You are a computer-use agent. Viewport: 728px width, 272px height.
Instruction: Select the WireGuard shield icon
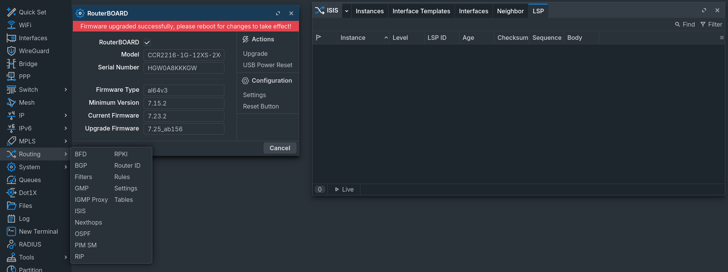(11, 51)
